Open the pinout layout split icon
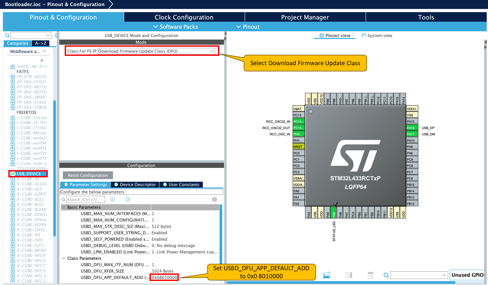 click(x=348, y=275)
